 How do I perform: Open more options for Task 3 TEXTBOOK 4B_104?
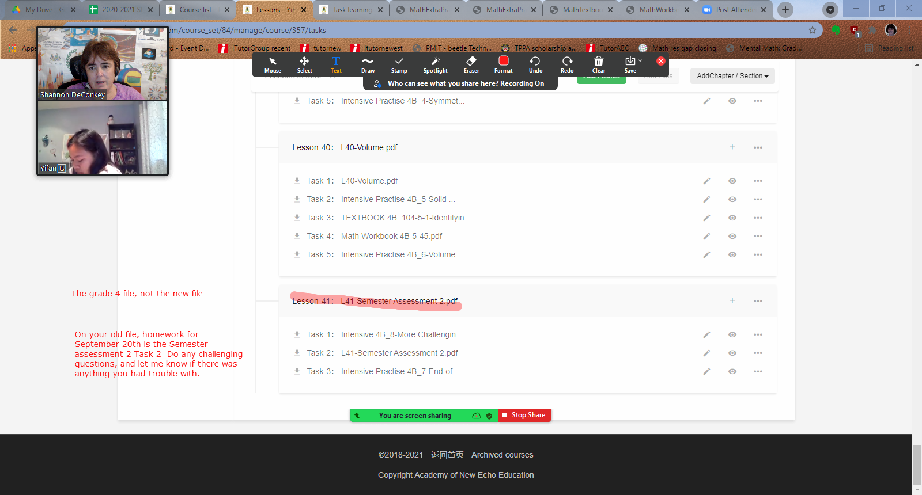click(x=758, y=218)
